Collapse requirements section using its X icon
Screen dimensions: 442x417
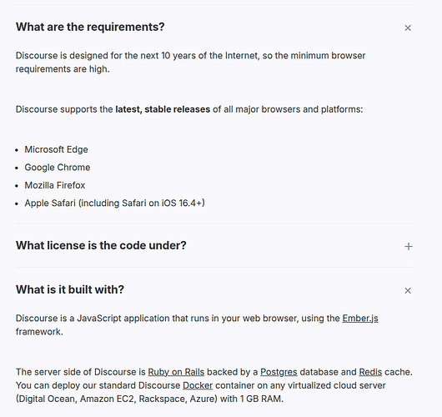(x=408, y=28)
